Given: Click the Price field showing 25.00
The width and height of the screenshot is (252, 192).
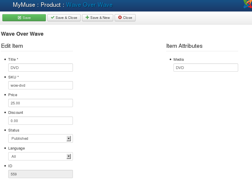Looking at the screenshot, I should coord(41,103).
